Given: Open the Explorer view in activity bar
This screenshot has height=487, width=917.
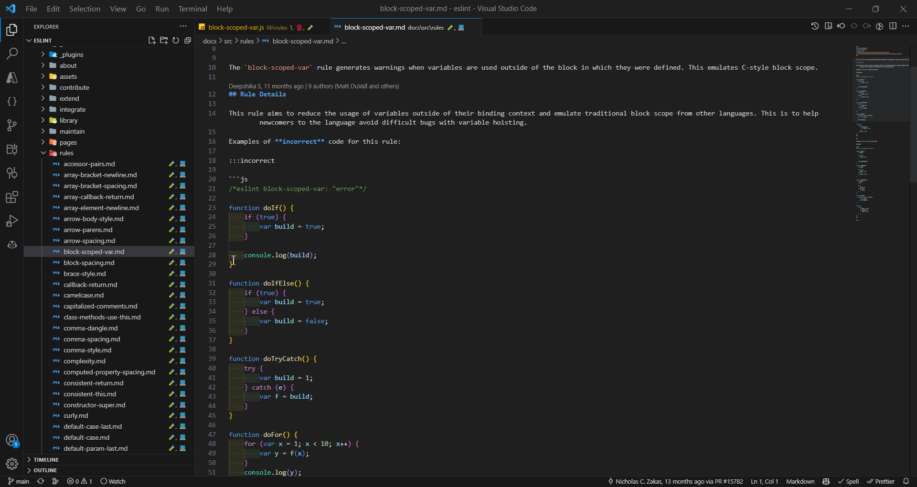Looking at the screenshot, I should (12, 30).
